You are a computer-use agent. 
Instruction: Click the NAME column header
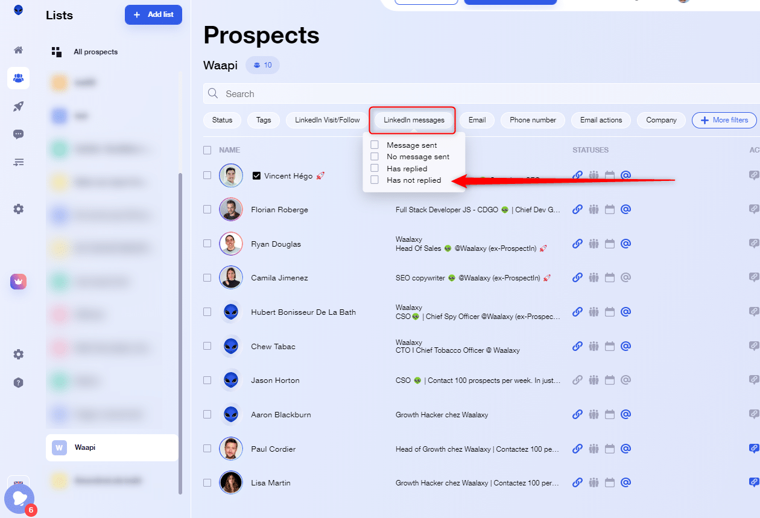(229, 150)
